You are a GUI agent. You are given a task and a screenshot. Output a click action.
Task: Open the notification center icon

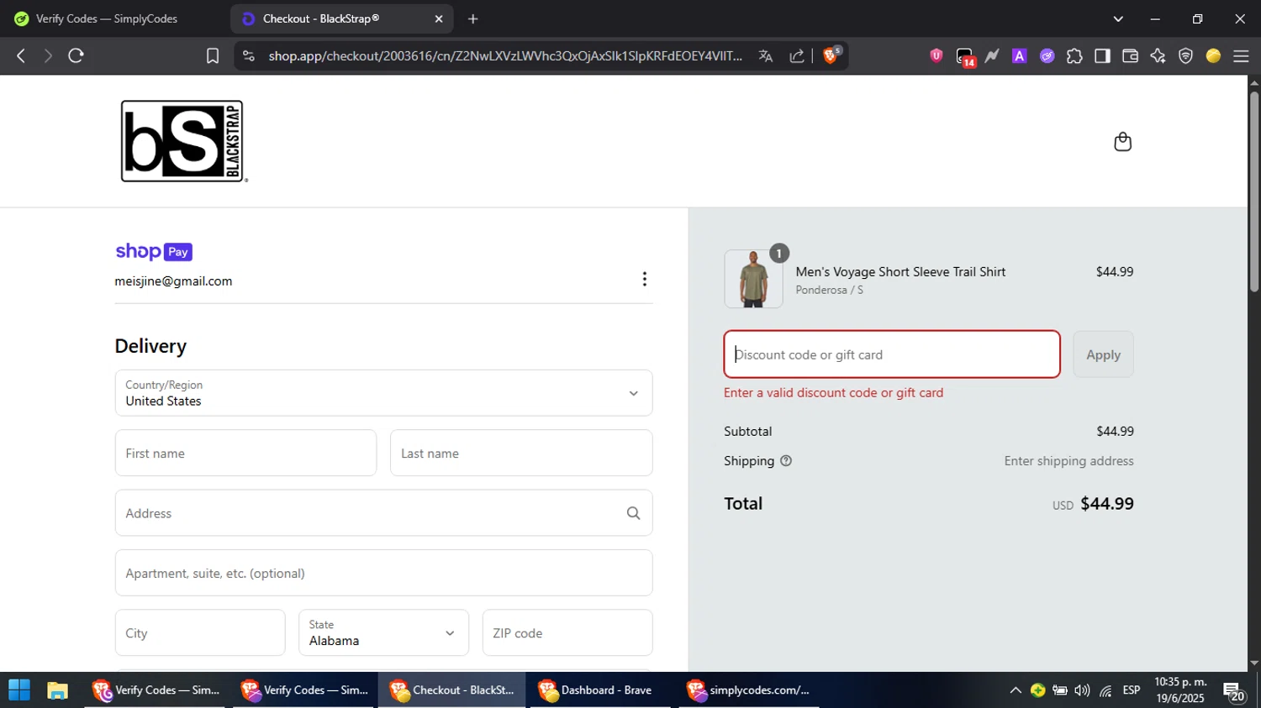point(1234,692)
